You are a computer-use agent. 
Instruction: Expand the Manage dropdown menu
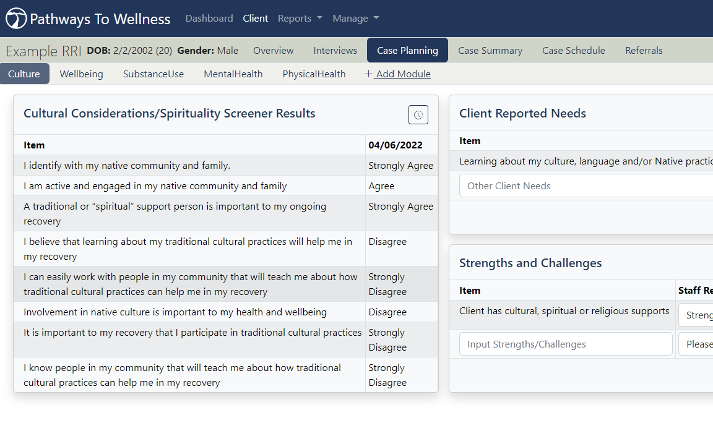pyautogui.click(x=356, y=18)
